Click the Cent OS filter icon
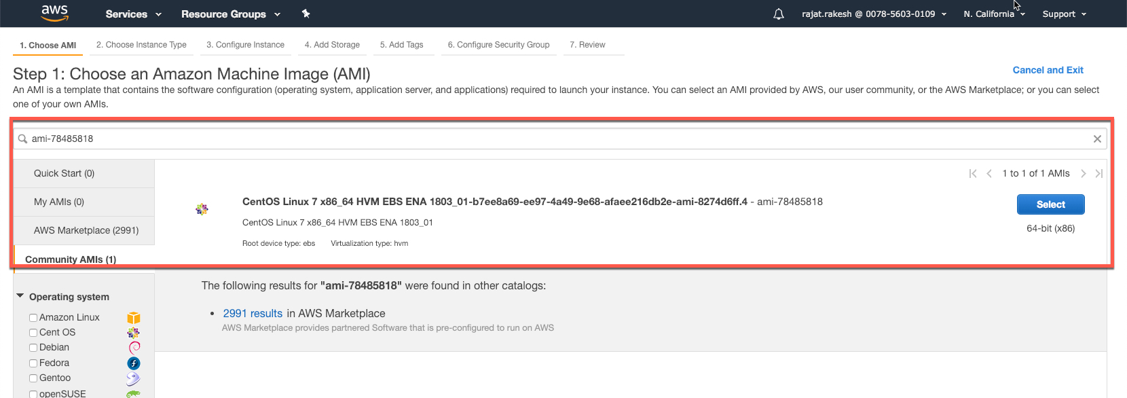Screen dimensions: 1127x398 134,333
